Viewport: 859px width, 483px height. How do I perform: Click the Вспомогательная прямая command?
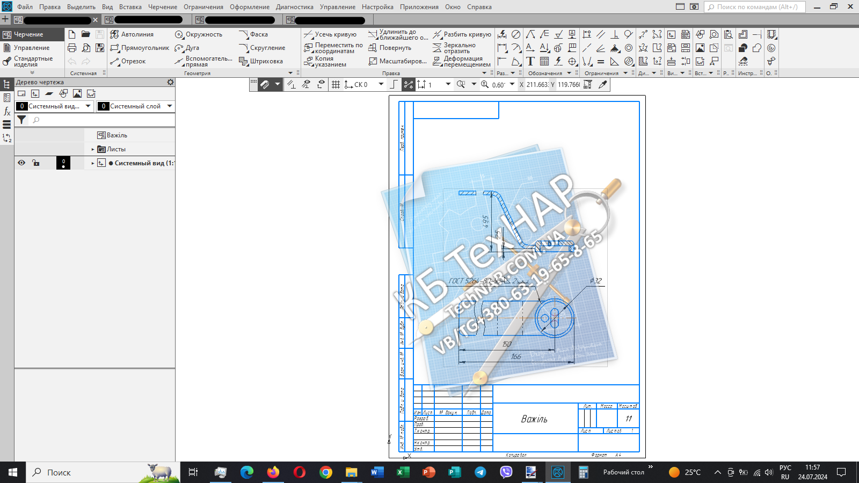click(203, 61)
